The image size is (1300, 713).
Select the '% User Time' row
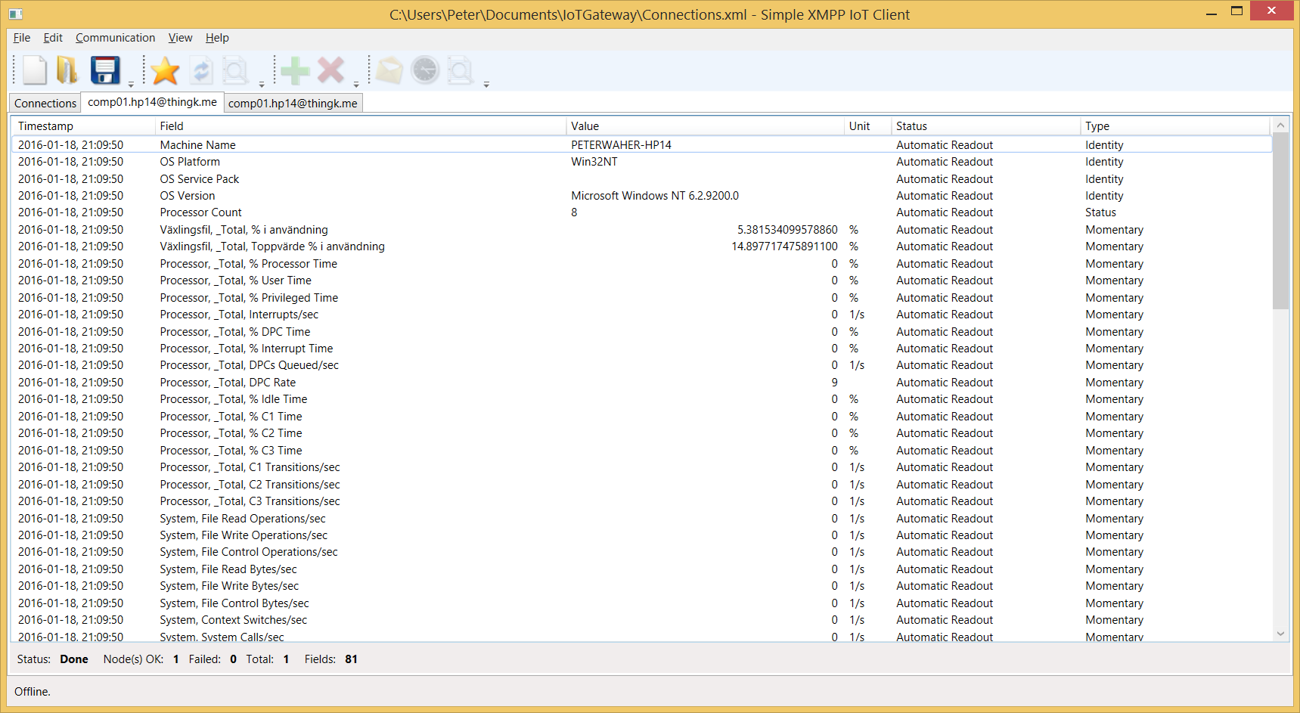pyautogui.click(x=641, y=281)
